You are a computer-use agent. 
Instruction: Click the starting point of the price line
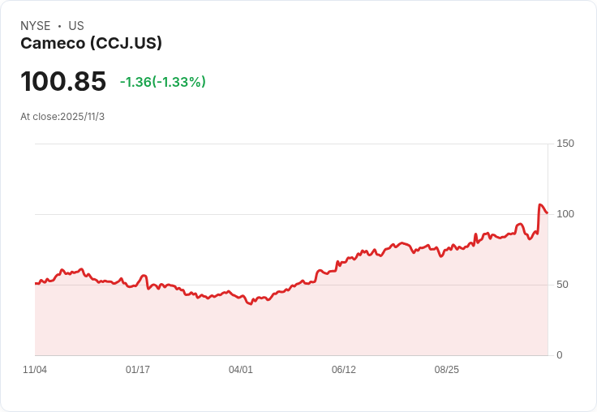(x=36, y=283)
